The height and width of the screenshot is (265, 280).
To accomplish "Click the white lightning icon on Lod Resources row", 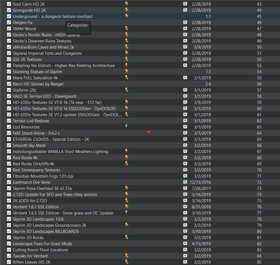I will pyautogui.click(x=126, y=127).
